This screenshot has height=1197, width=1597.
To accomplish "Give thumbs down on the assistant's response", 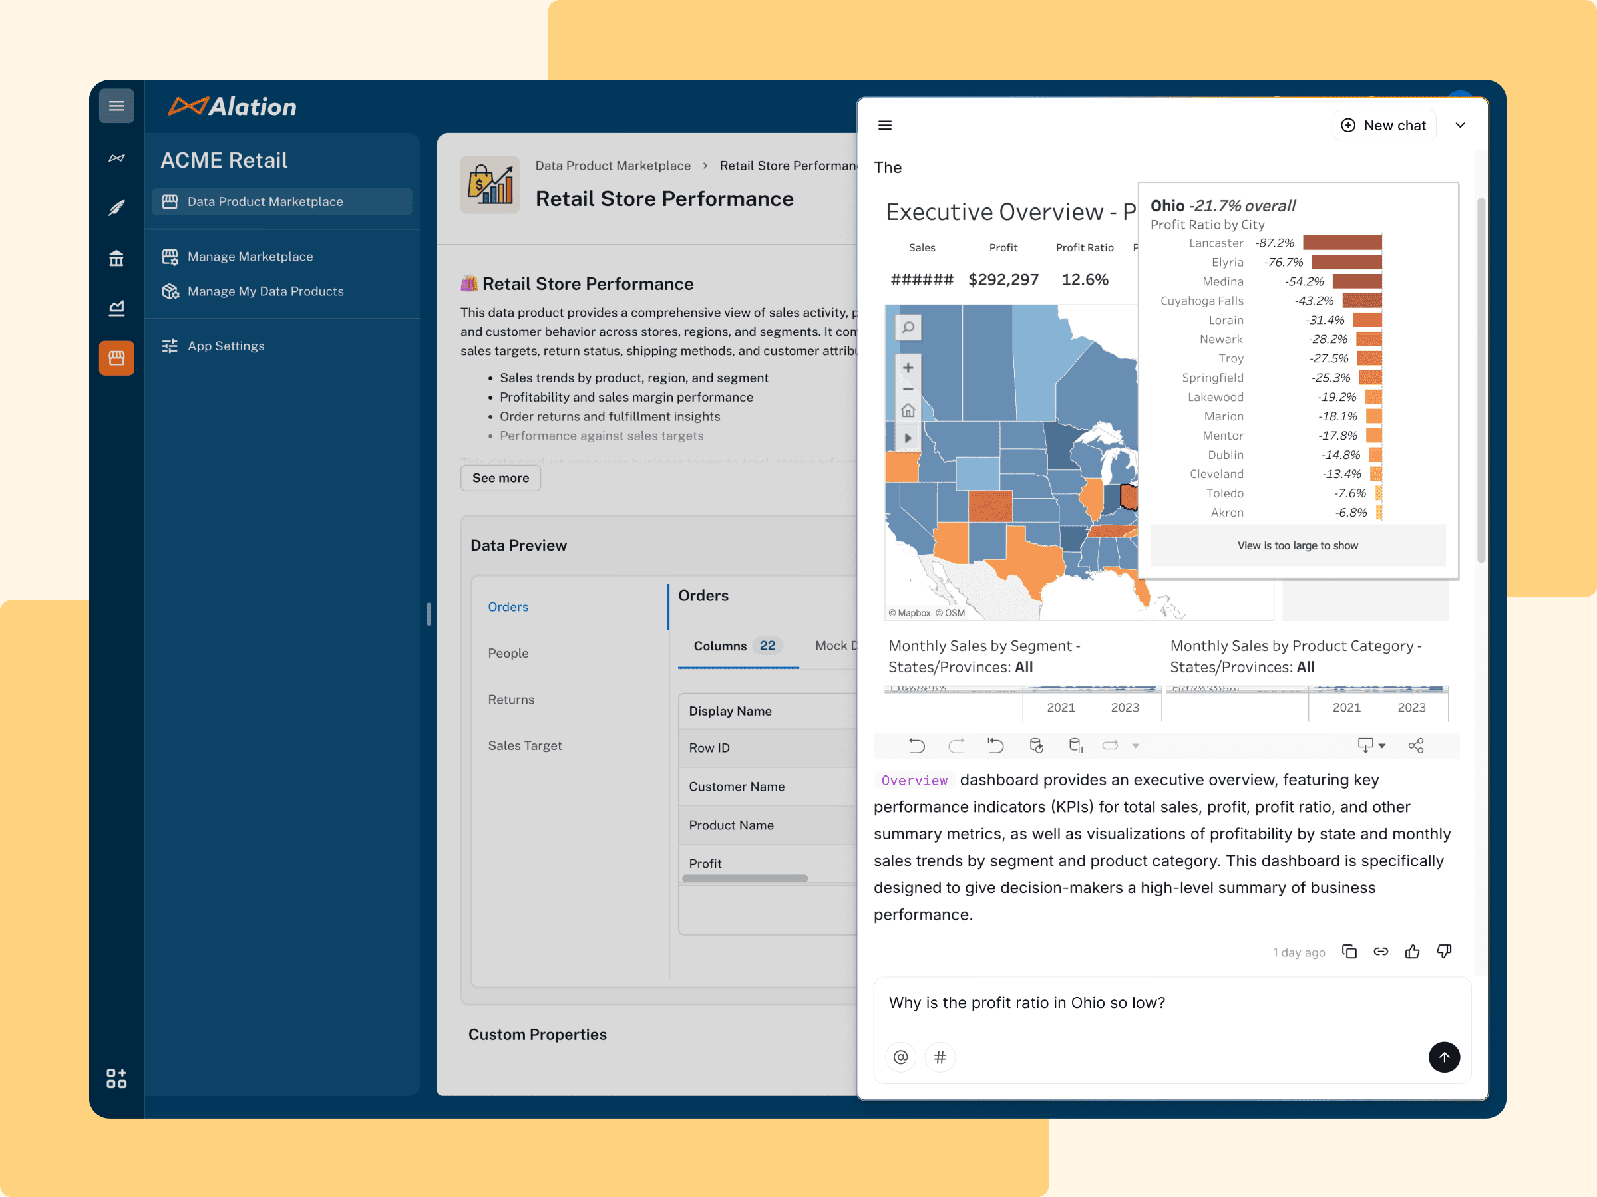I will point(1445,951).
